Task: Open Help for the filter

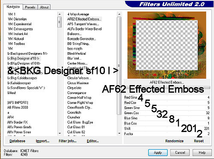Action: point(202,153)
